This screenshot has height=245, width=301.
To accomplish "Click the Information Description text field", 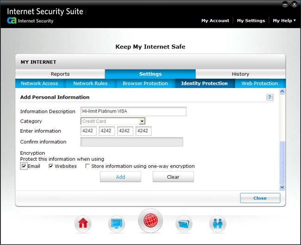I will [133, 111].
